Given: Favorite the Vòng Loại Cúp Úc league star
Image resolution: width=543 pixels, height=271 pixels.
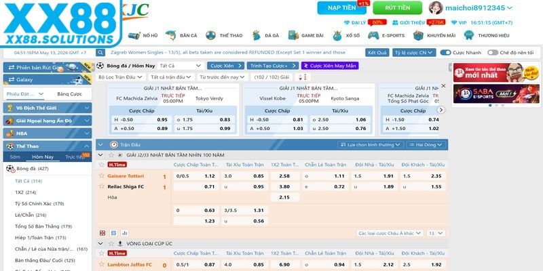Looking at the screenshot, I should pyautogui.click(x=111, y=244).
